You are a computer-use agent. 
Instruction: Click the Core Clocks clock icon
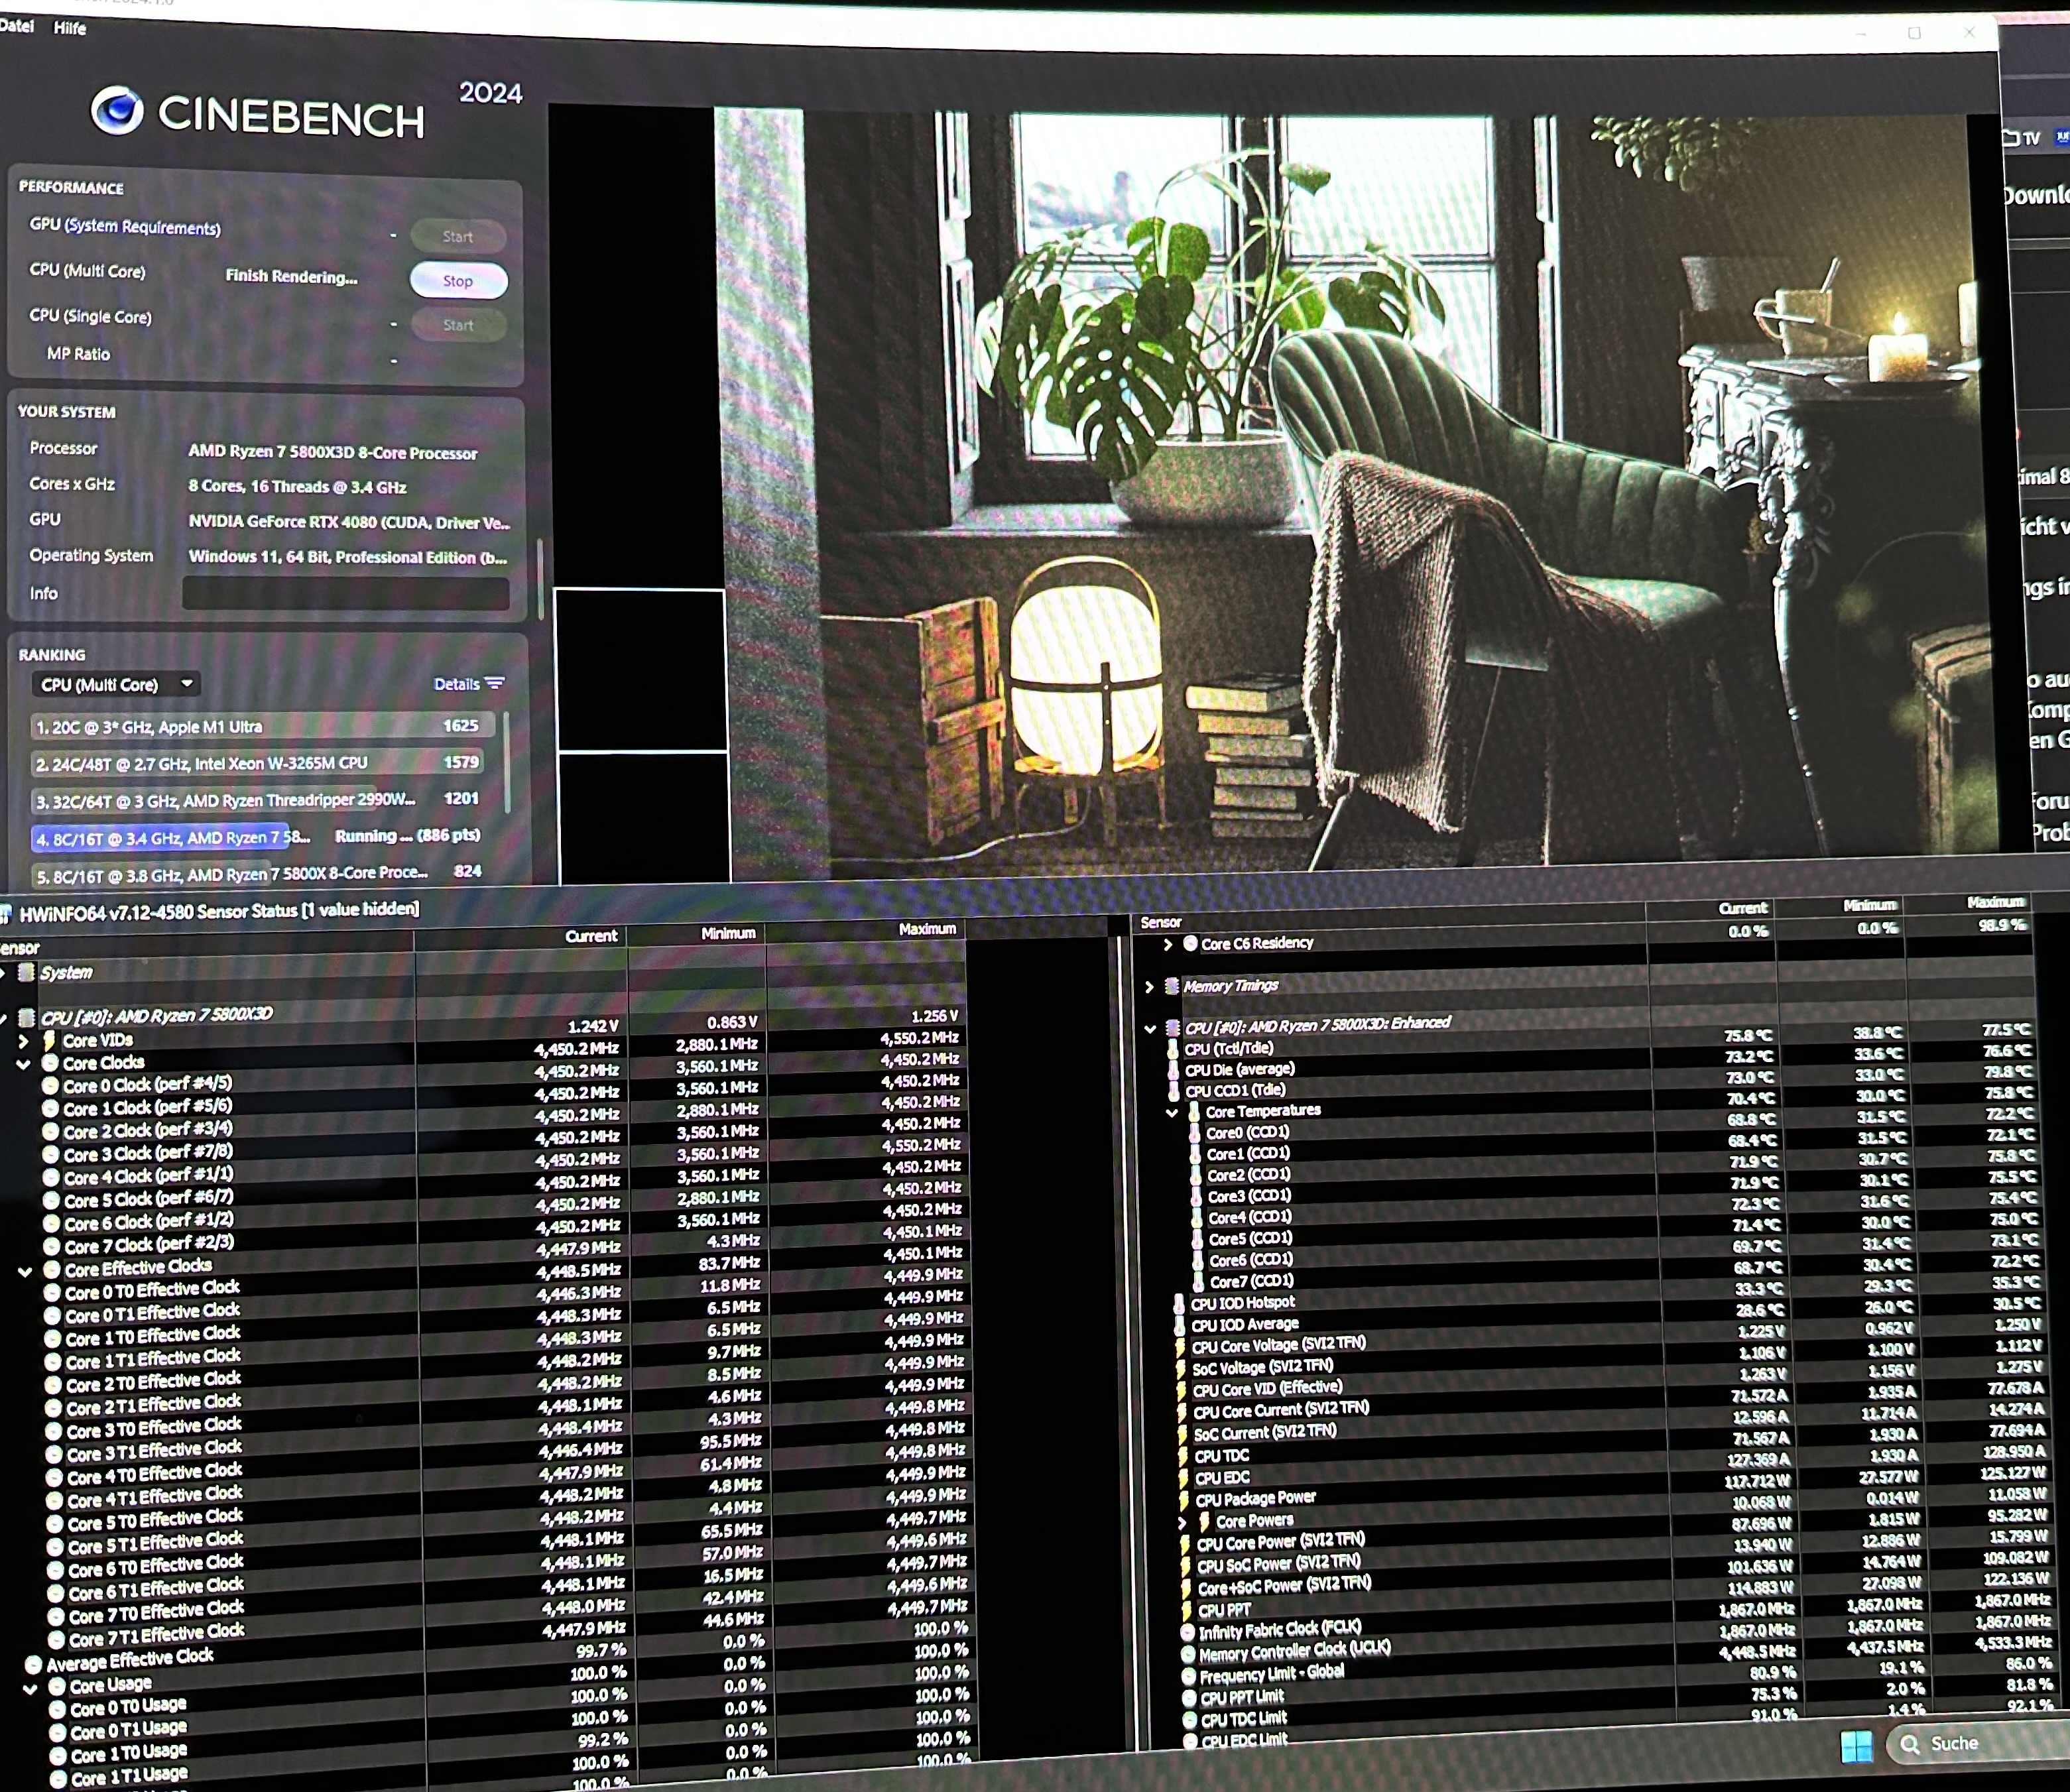[49, 1063]
